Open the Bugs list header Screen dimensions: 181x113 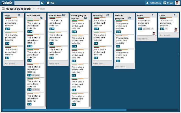click(7, 15)
